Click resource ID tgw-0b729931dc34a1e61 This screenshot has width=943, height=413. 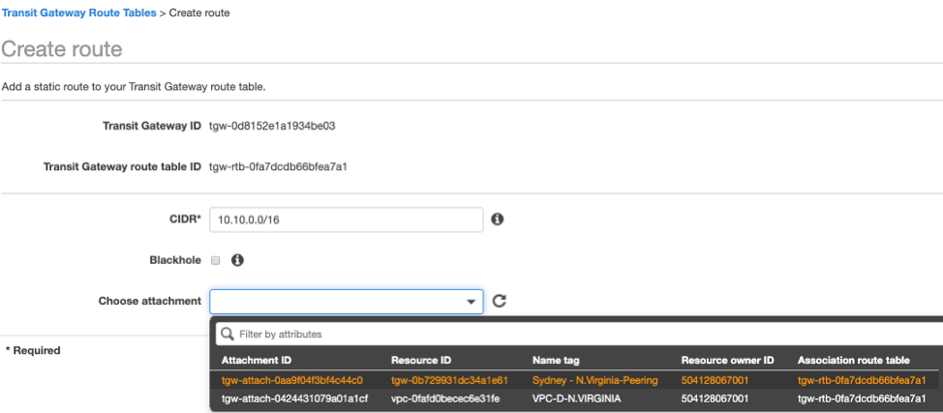tap(450, 380)
